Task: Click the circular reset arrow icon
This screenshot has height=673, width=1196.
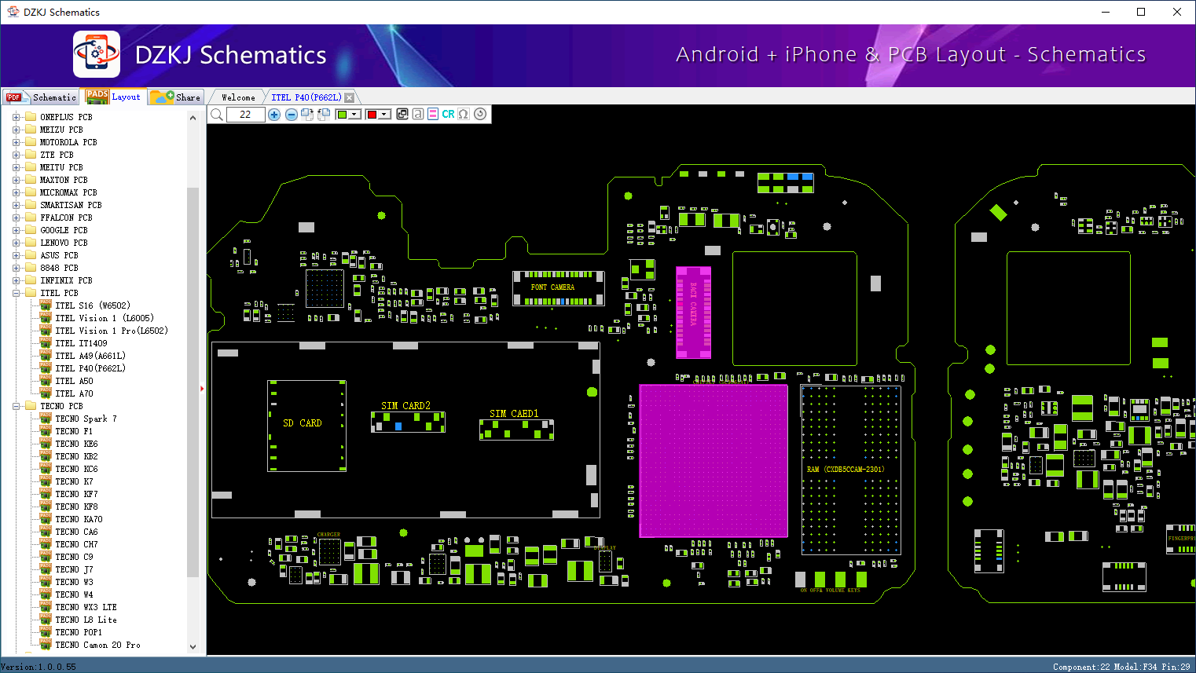Action: coord(480,115)
